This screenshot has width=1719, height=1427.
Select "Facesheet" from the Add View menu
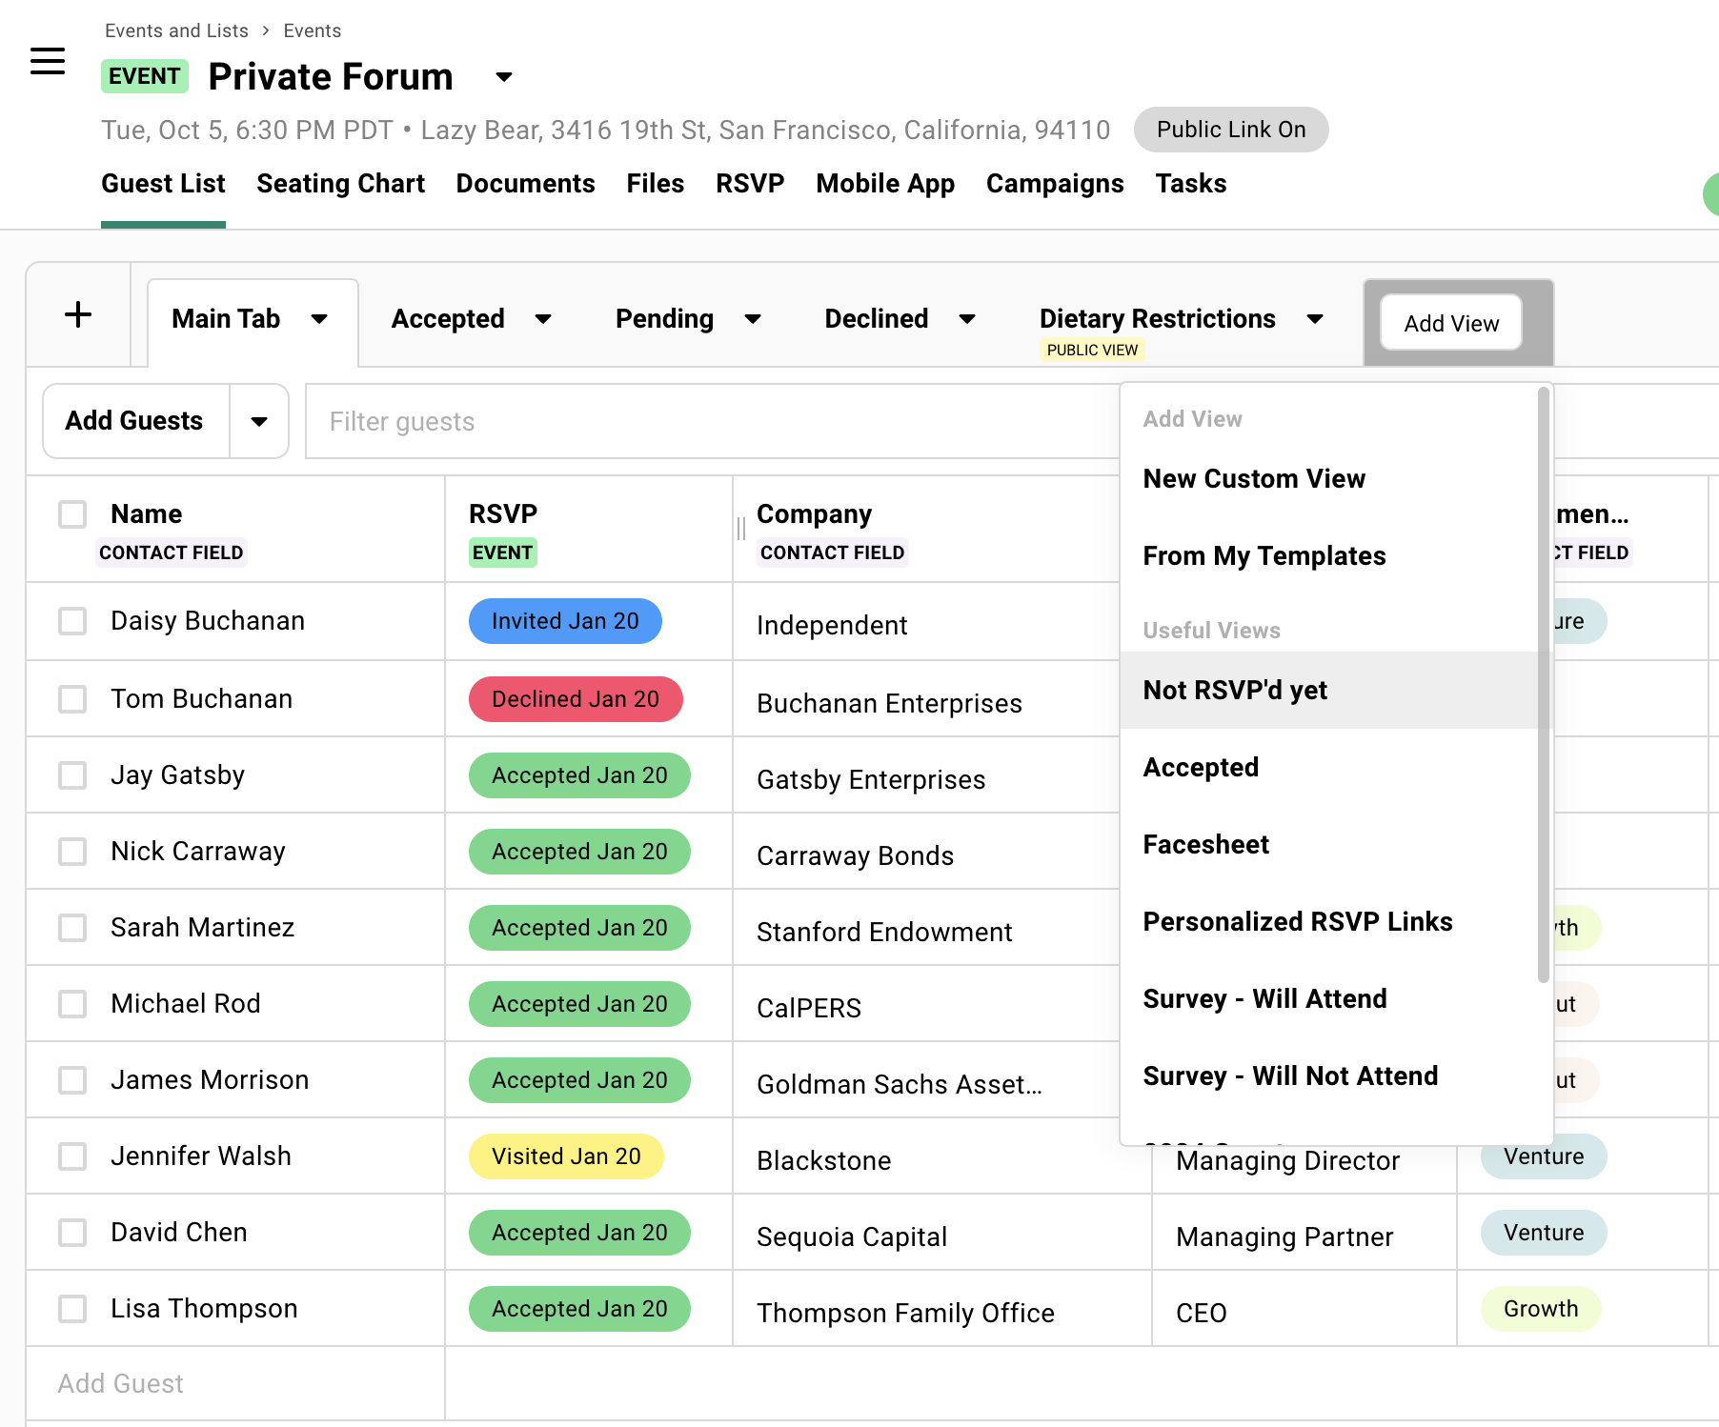click(x=1205, y=844)
